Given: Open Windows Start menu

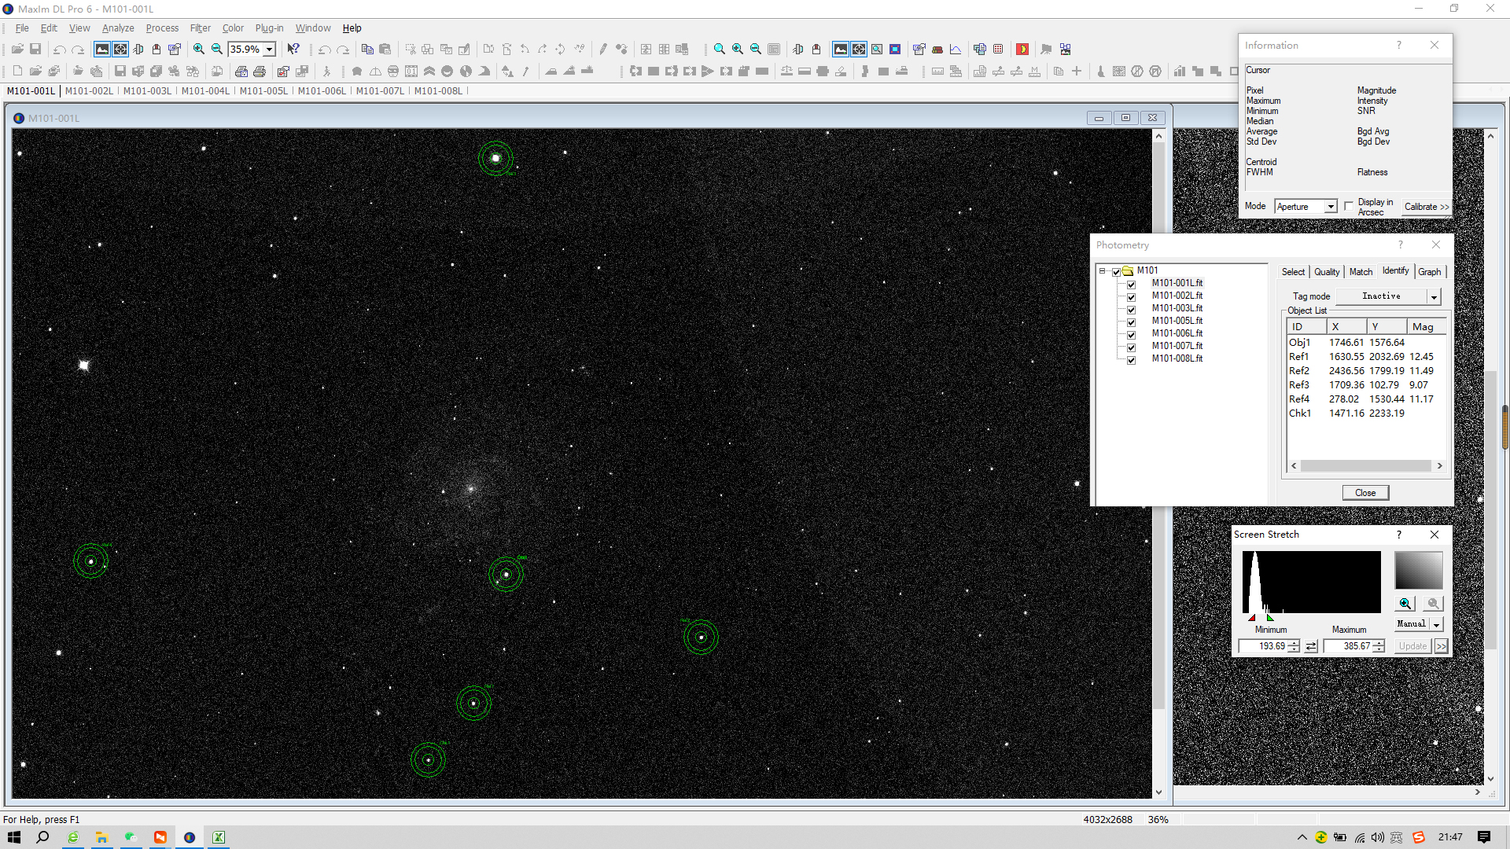Looking at the screenshot, I should pyautogui.click(x=14, y=837).
